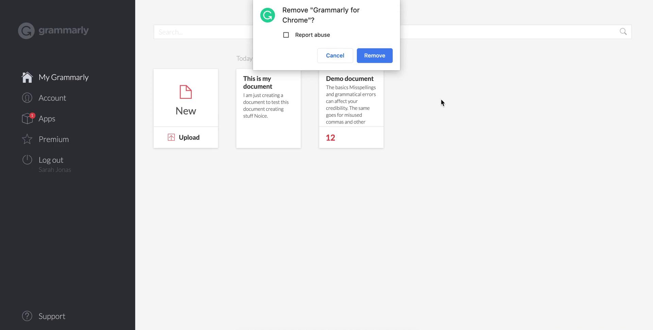Confirm with the blue Remove button

click(x=374, y=55)
